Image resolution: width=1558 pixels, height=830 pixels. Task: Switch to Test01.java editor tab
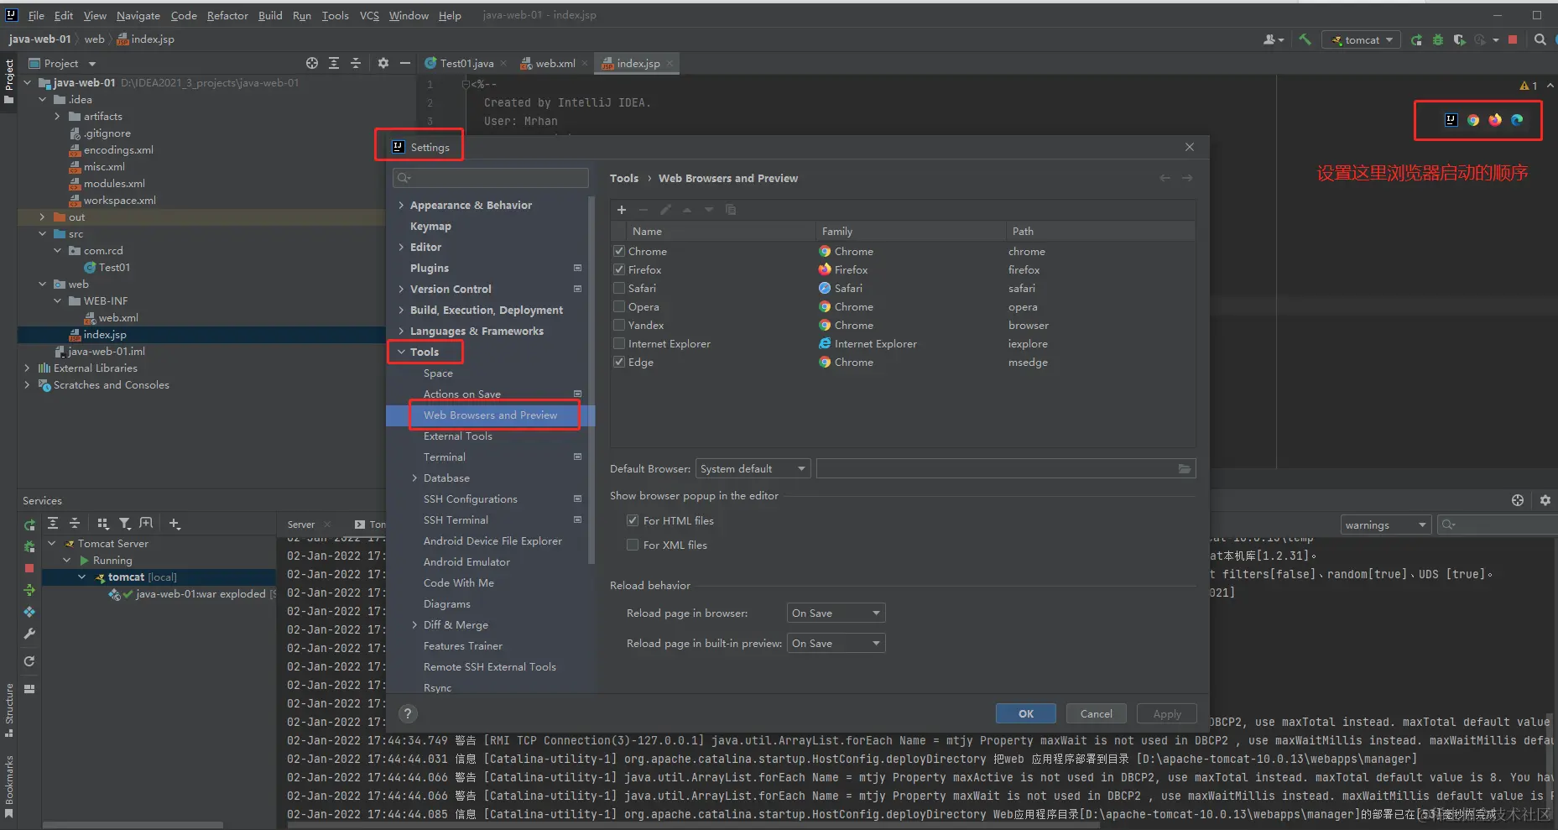pyautogui.click(x=466, y=63)
